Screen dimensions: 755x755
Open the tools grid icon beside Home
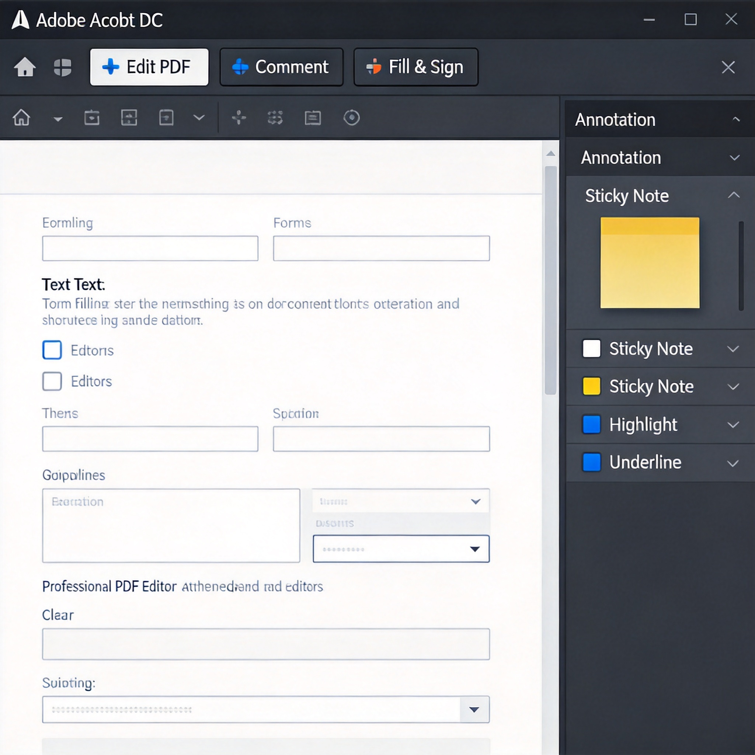63,67
